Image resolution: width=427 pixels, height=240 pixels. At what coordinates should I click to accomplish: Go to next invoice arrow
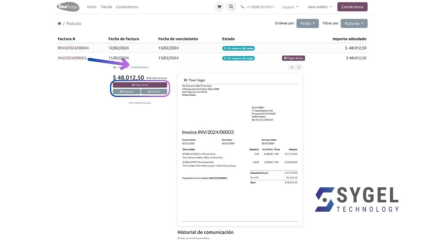point(299,67)
